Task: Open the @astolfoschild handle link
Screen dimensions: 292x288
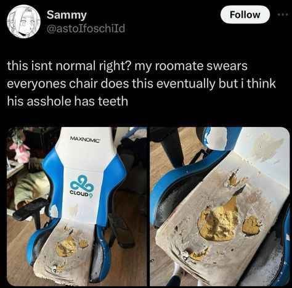Action: 86,28
